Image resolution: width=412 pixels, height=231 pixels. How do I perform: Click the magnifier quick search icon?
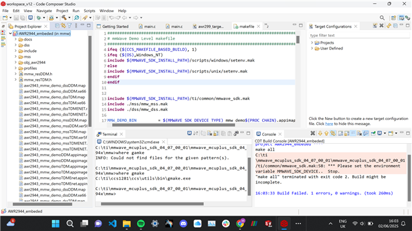pyautogui.click(x=382, y=18)
